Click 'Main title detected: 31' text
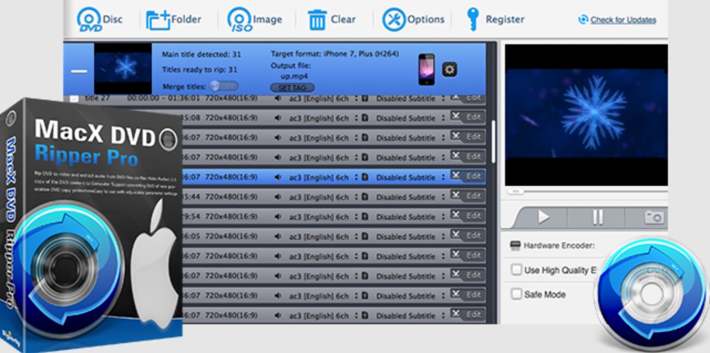 pyautogui.click(x=202, y=54)
